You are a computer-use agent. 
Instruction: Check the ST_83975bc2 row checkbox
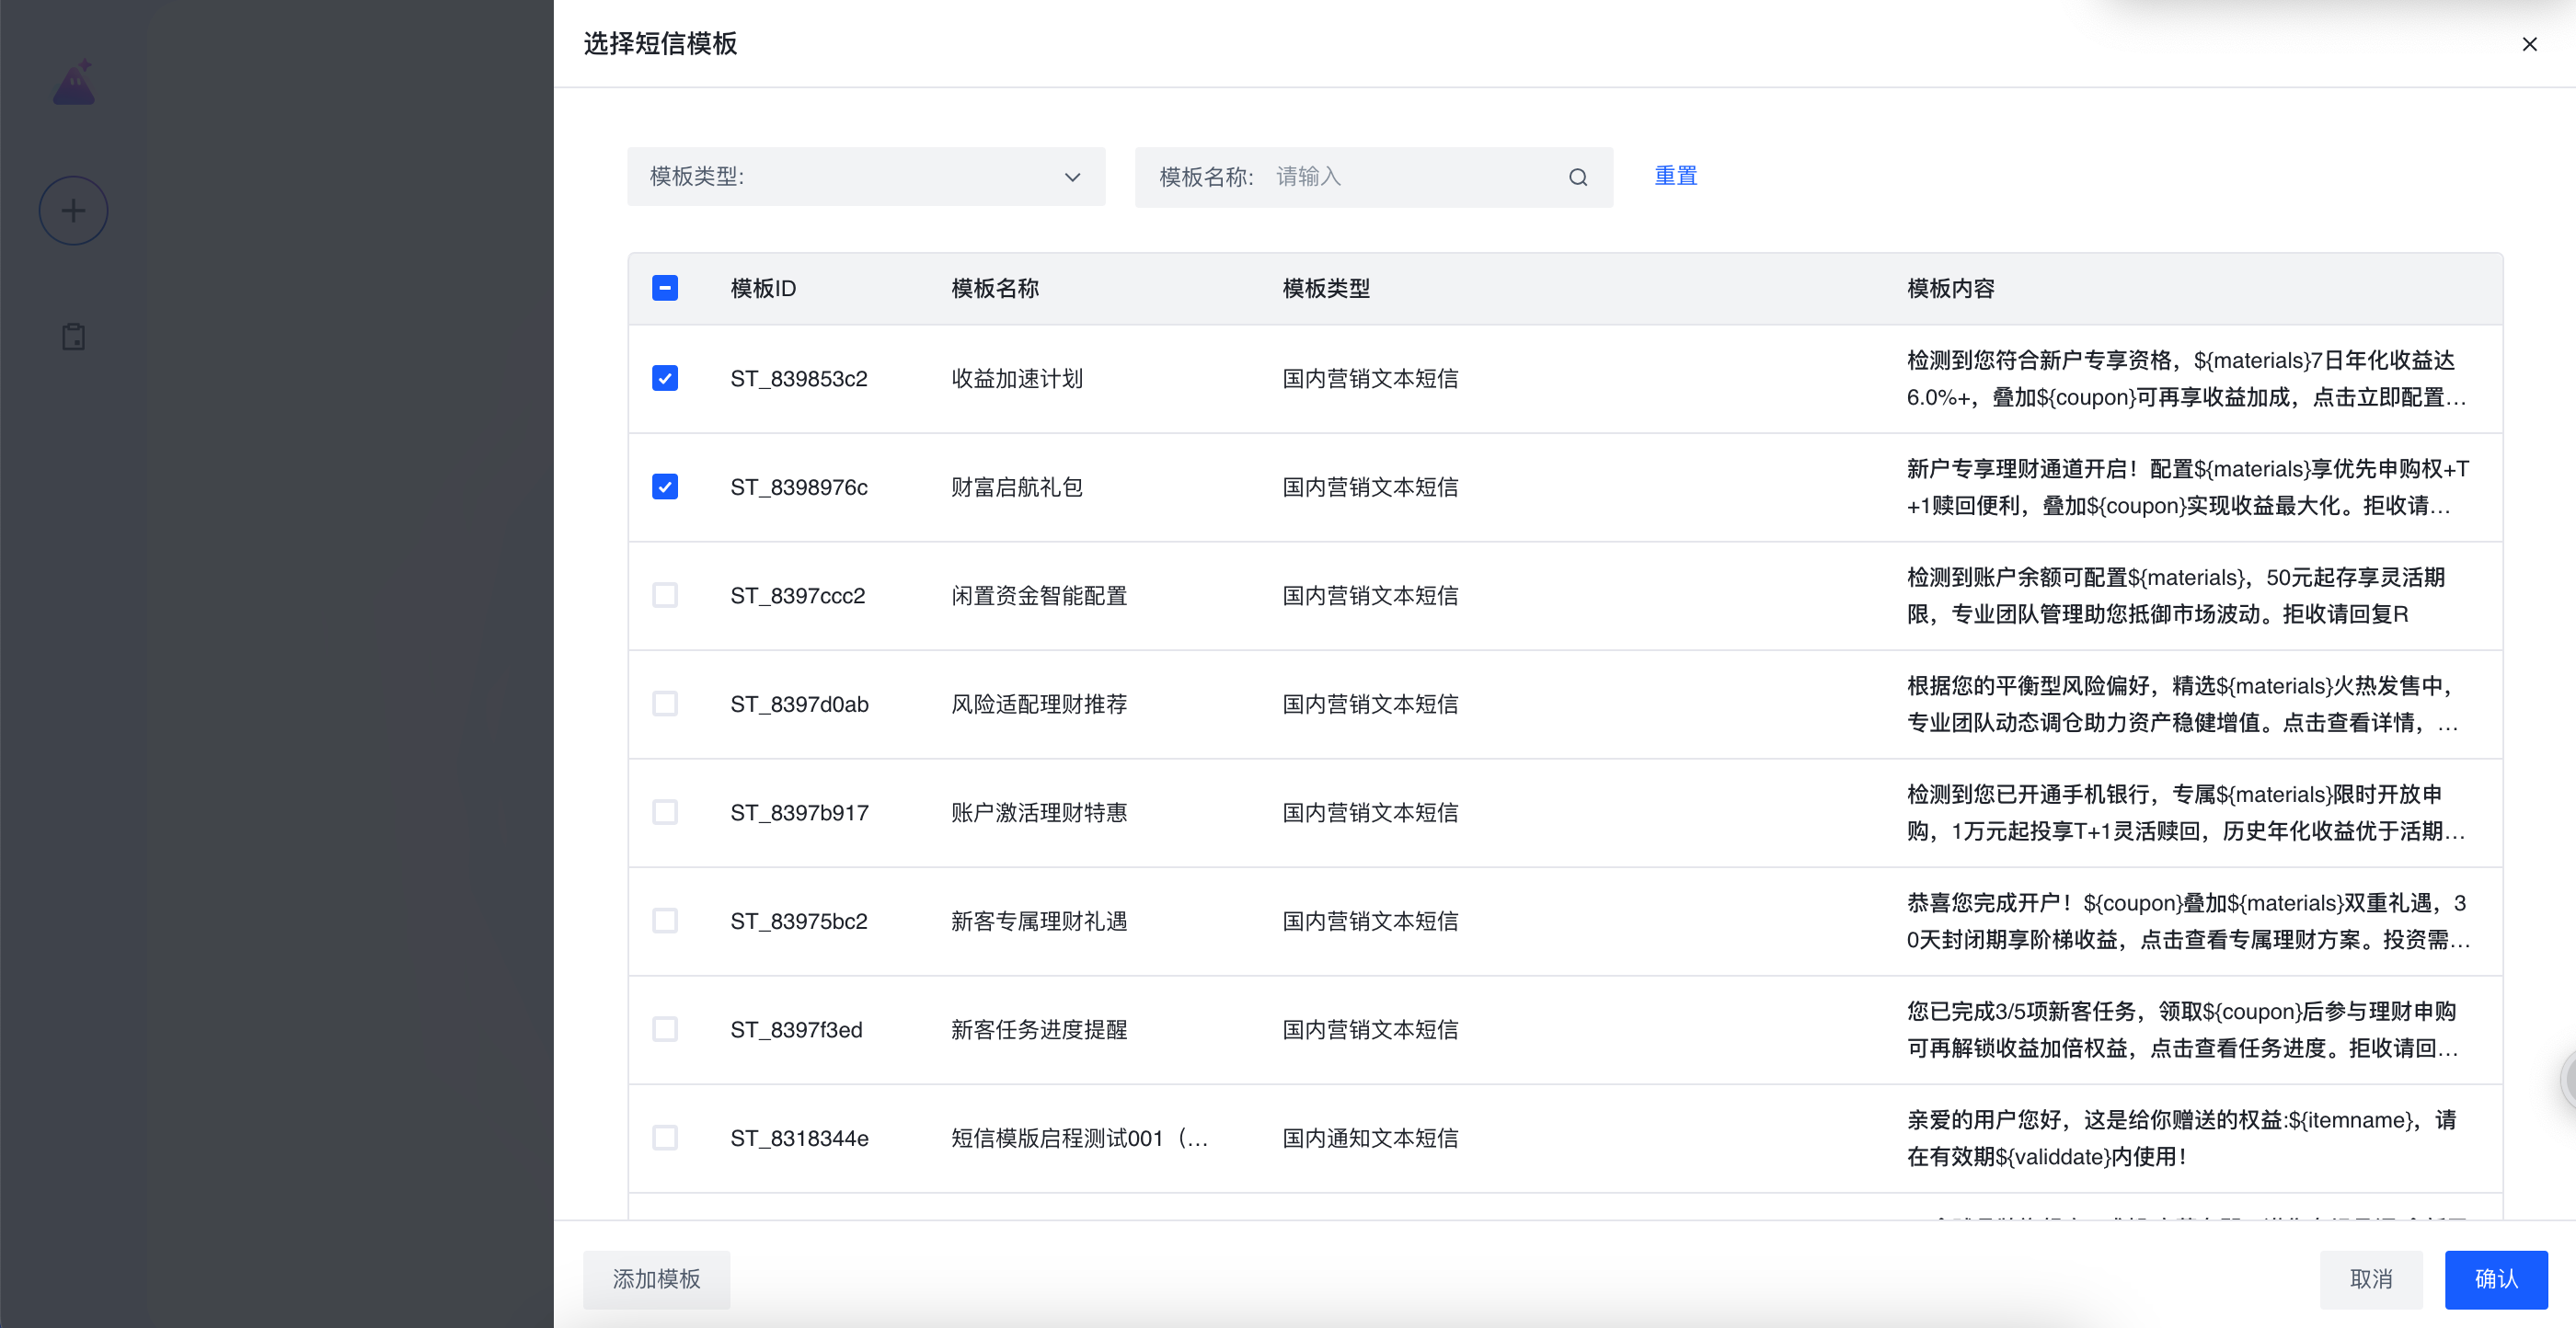coord(665,921)
